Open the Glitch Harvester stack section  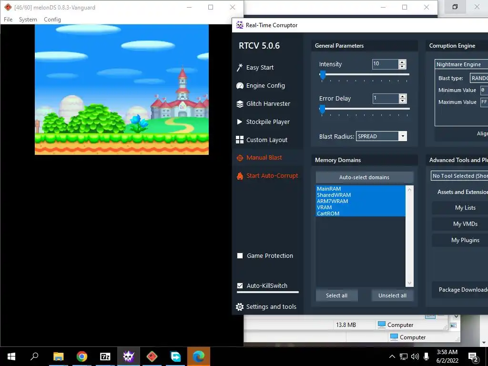coord(263,103)
